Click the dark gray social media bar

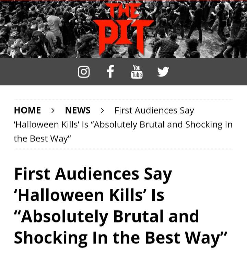point(123,71)
